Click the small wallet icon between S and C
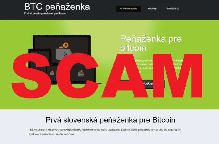219x144 pixels. coord(52,73)
